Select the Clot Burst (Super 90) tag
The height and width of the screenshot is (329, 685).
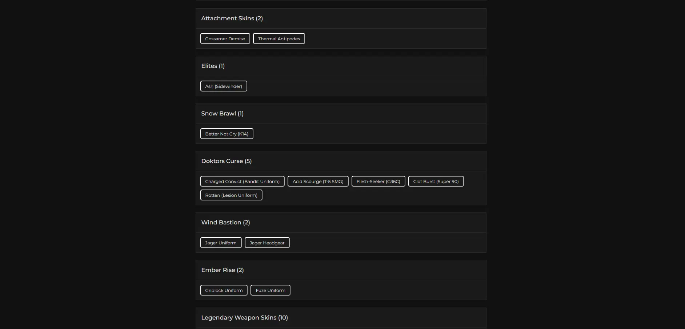tap(436, 181)
